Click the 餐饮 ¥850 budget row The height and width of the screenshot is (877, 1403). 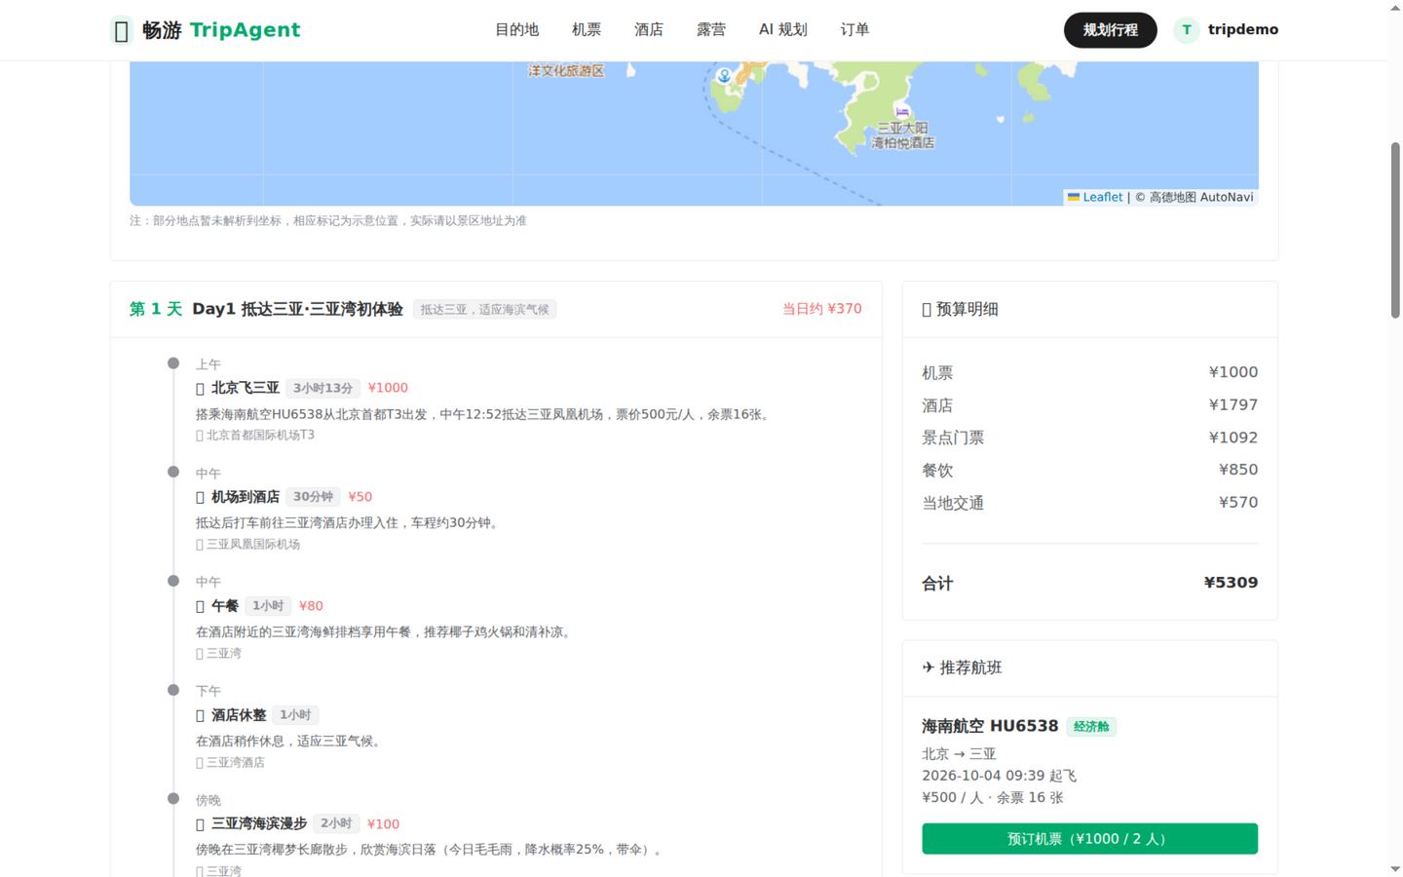click(1089, 471)
